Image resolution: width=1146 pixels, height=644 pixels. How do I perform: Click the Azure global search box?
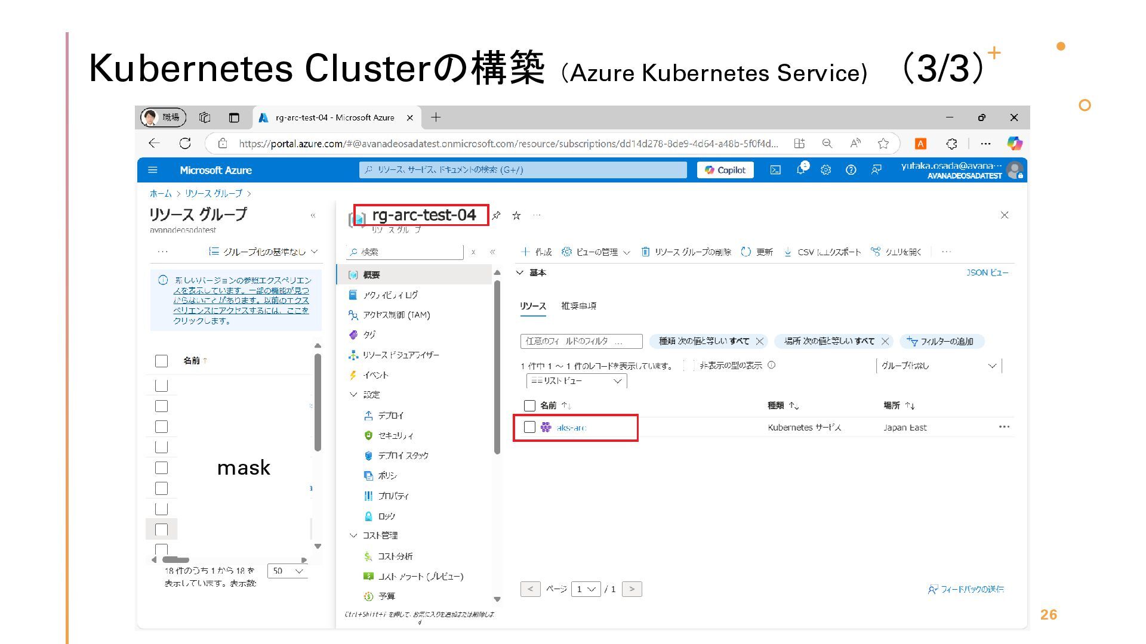coord(523,170)
